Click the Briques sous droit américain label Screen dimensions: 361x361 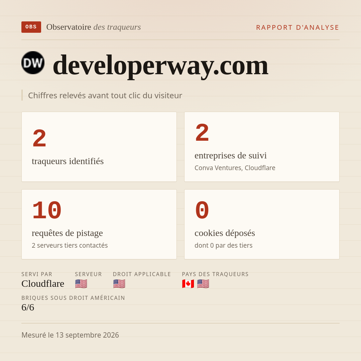pos(73,298)
